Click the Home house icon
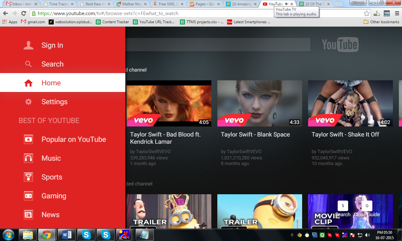 coord(28,83)
